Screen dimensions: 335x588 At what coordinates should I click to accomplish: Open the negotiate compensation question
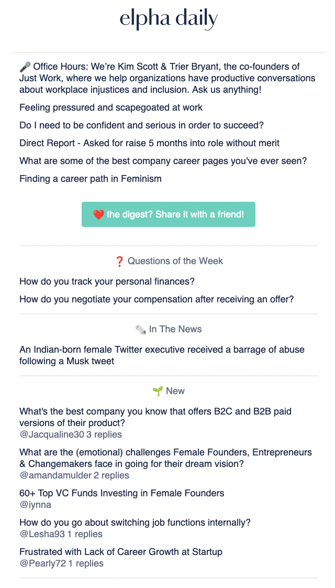(157, 299)
